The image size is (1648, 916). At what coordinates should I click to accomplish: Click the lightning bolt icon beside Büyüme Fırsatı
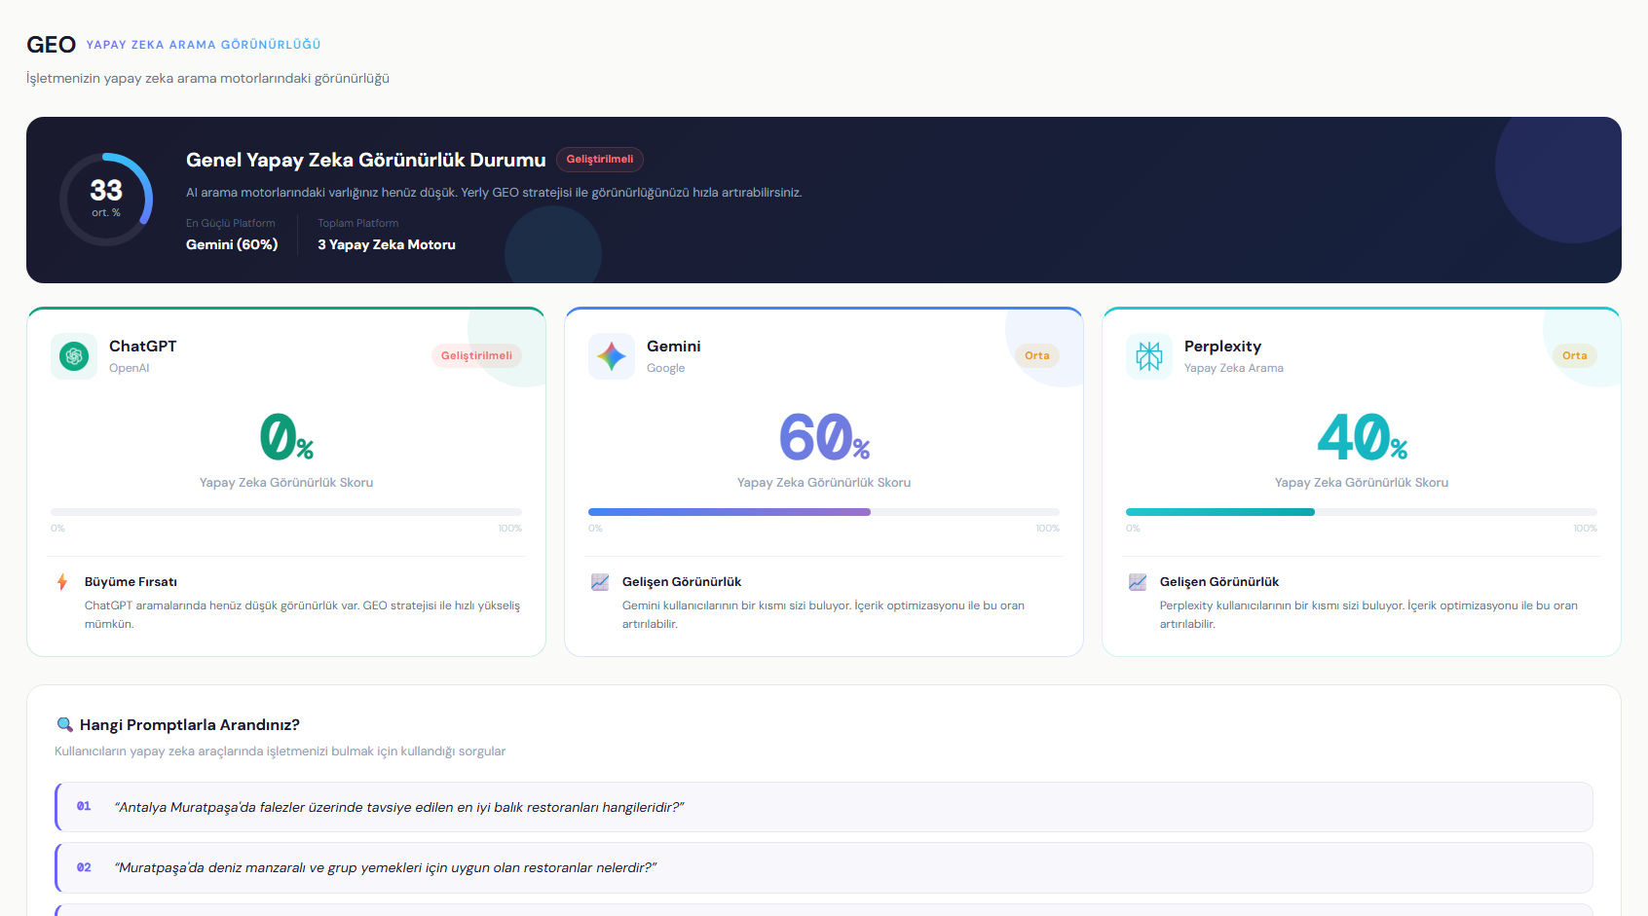(x=62, y=582)
